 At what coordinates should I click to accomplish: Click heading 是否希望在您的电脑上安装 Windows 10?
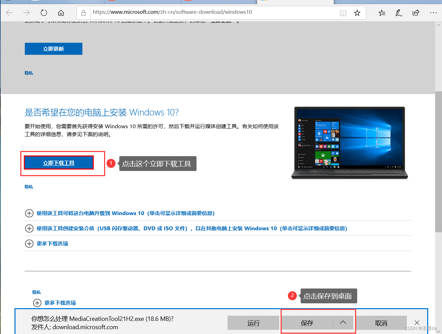[x=102, y=112]
